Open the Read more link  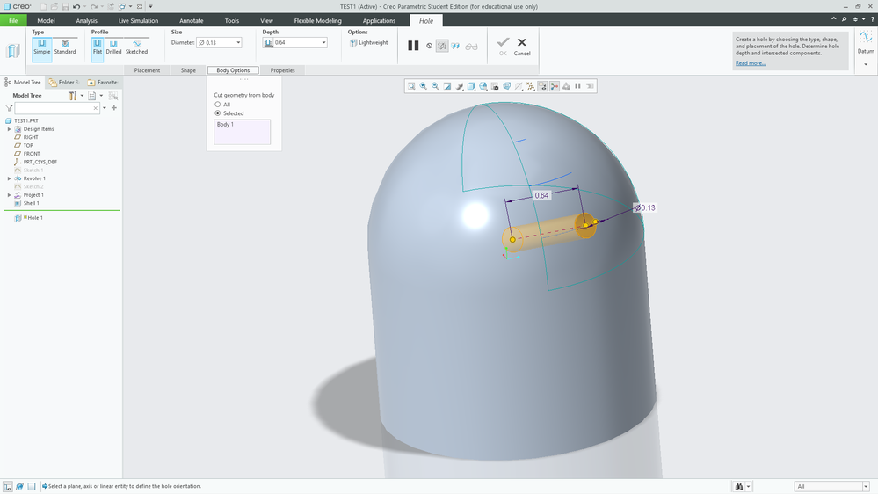pyautogui.click(x=750, y=63)
